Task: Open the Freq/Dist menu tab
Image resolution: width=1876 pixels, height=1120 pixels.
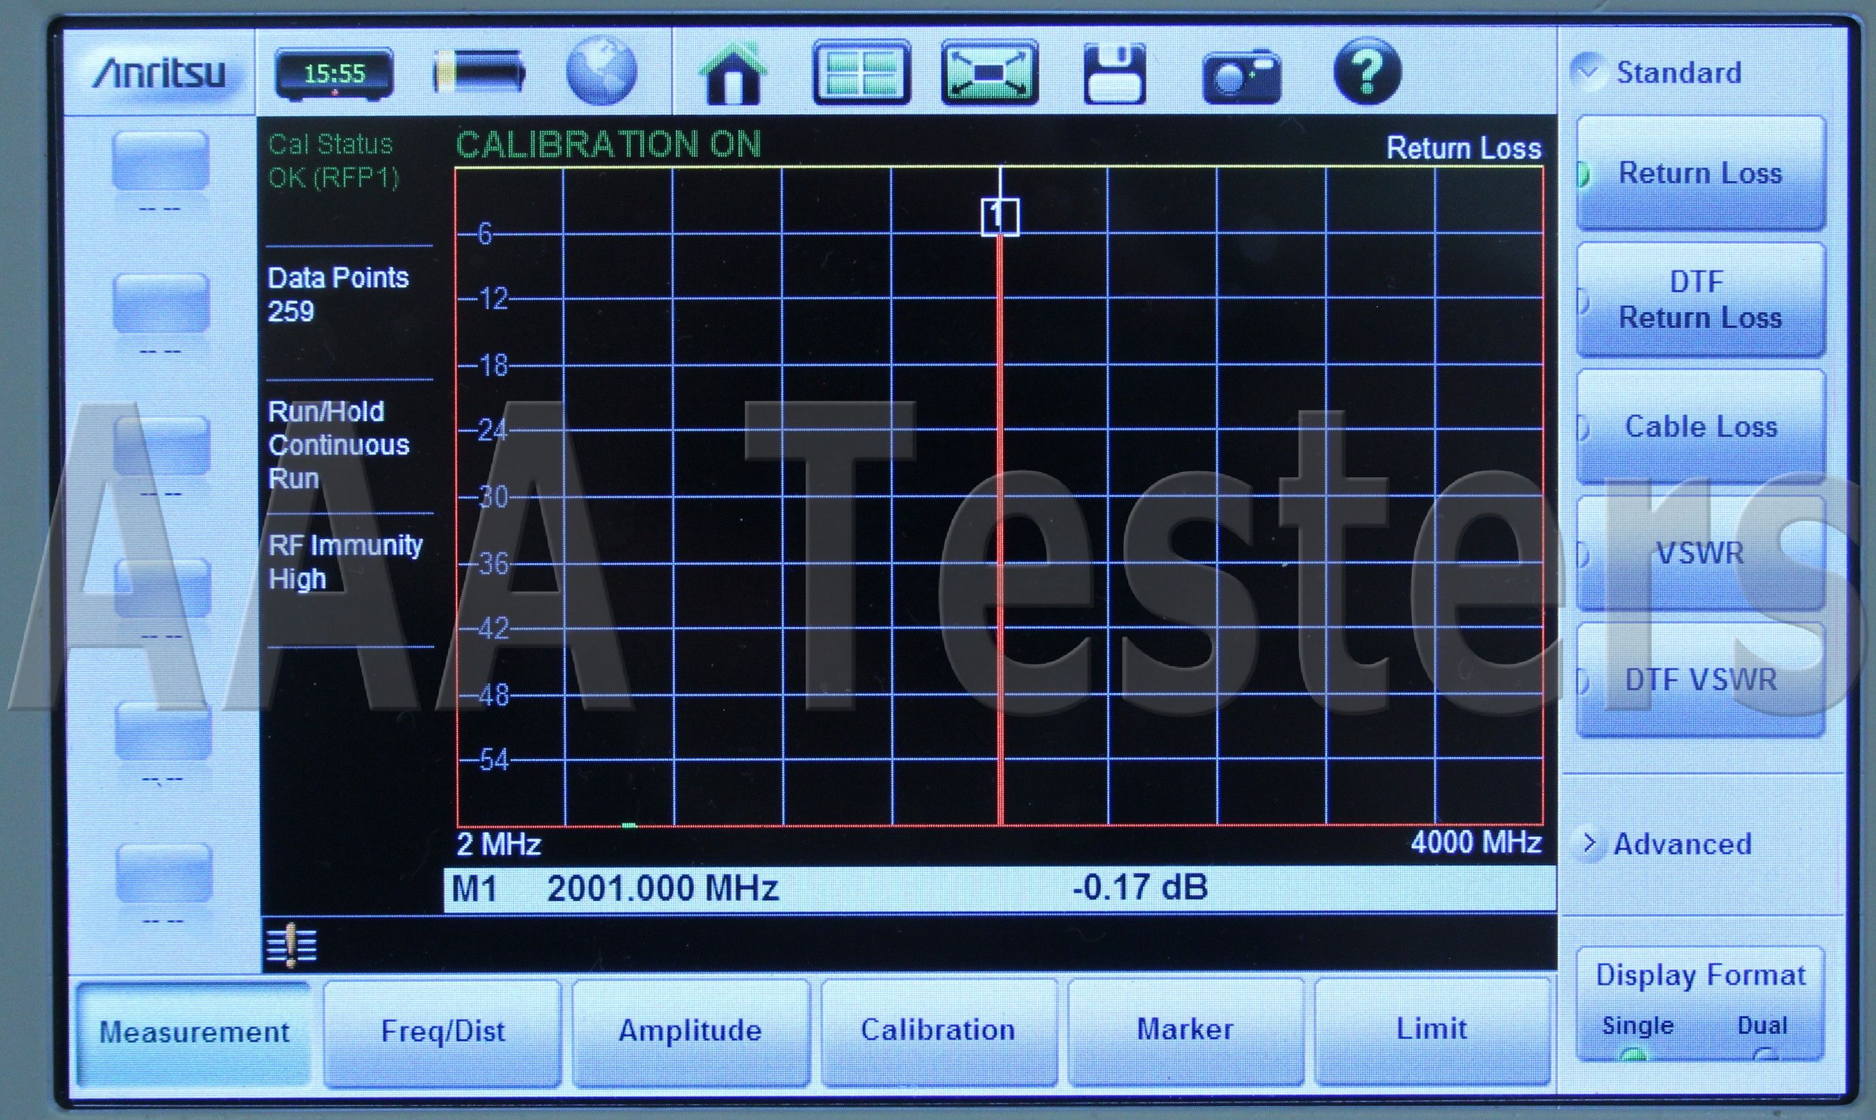Action: 442,1031
